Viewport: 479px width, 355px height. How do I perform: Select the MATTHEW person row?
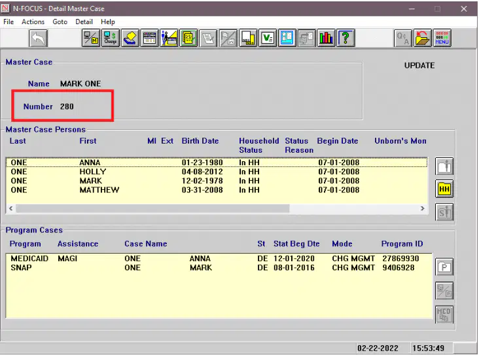coord(217,190)
